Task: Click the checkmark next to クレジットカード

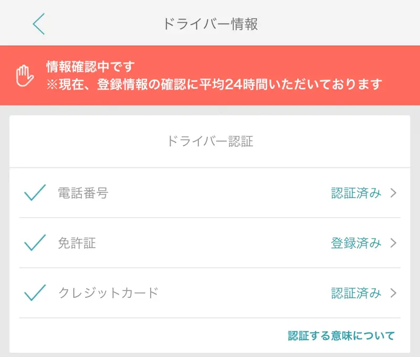Action: (x=35, y=293)
